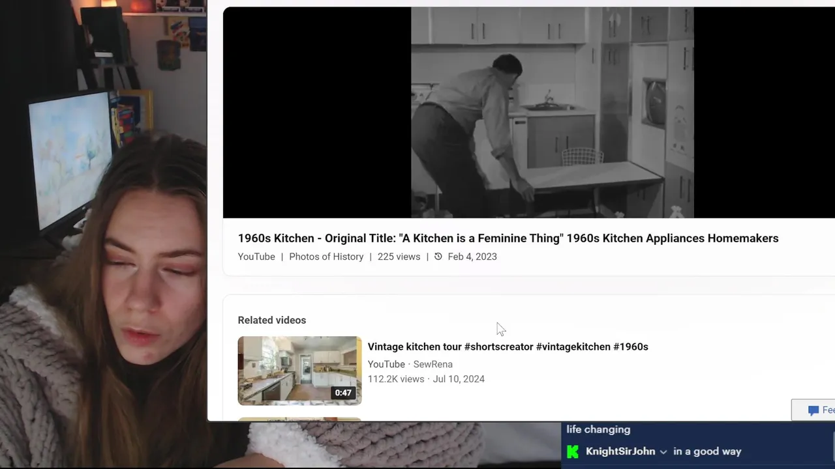Click the Related videos heading
The image size is (835, 469).
(x=272, y=320)
